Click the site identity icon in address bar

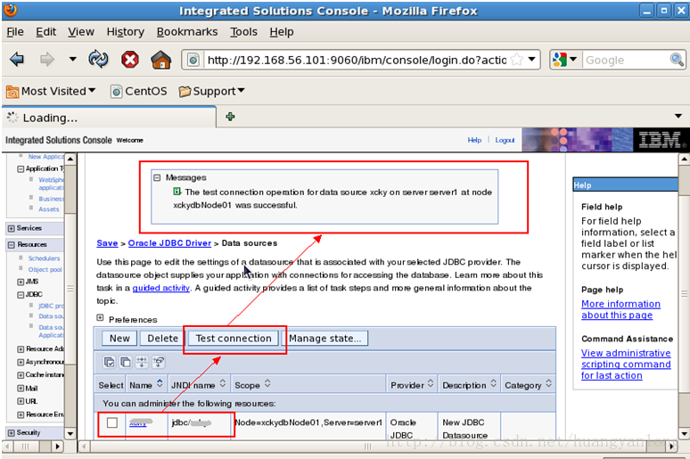193,60
